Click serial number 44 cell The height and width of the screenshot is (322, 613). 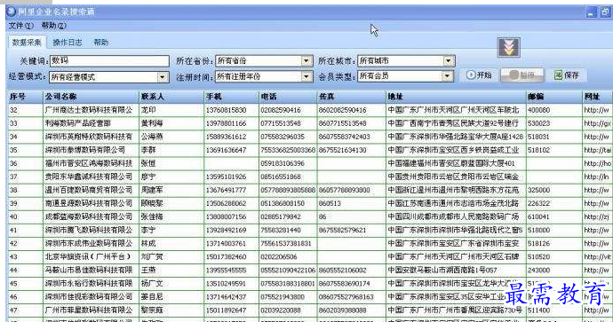click(x=26, y=270)
